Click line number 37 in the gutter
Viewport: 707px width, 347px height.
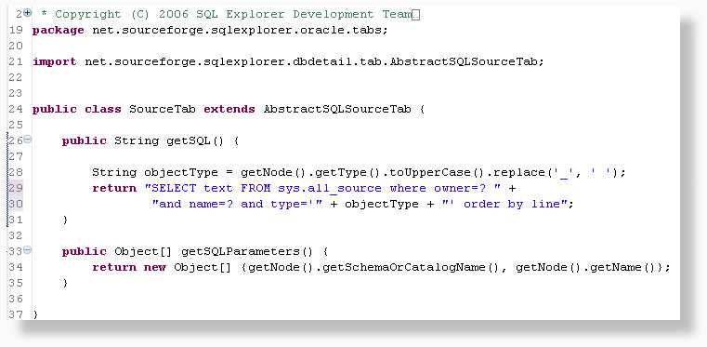[16, 314]
